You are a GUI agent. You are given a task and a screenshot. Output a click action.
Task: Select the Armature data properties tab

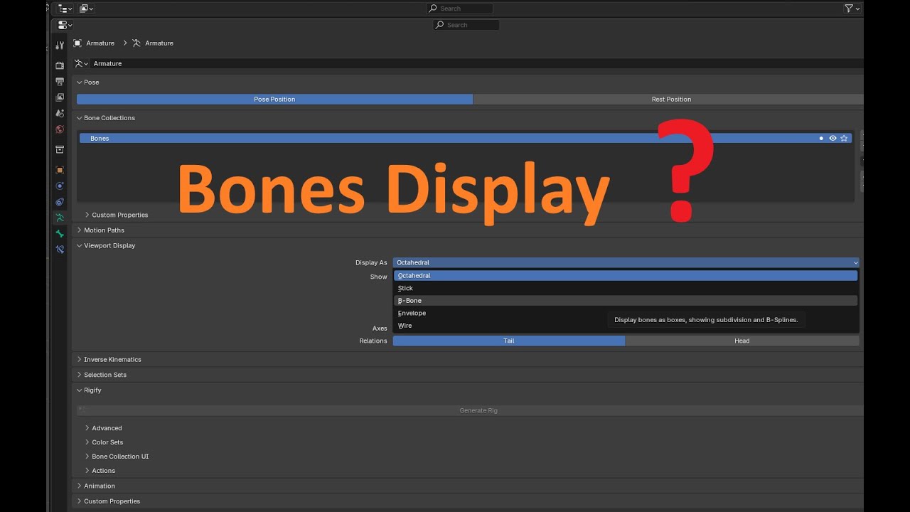tap(60, 218)
